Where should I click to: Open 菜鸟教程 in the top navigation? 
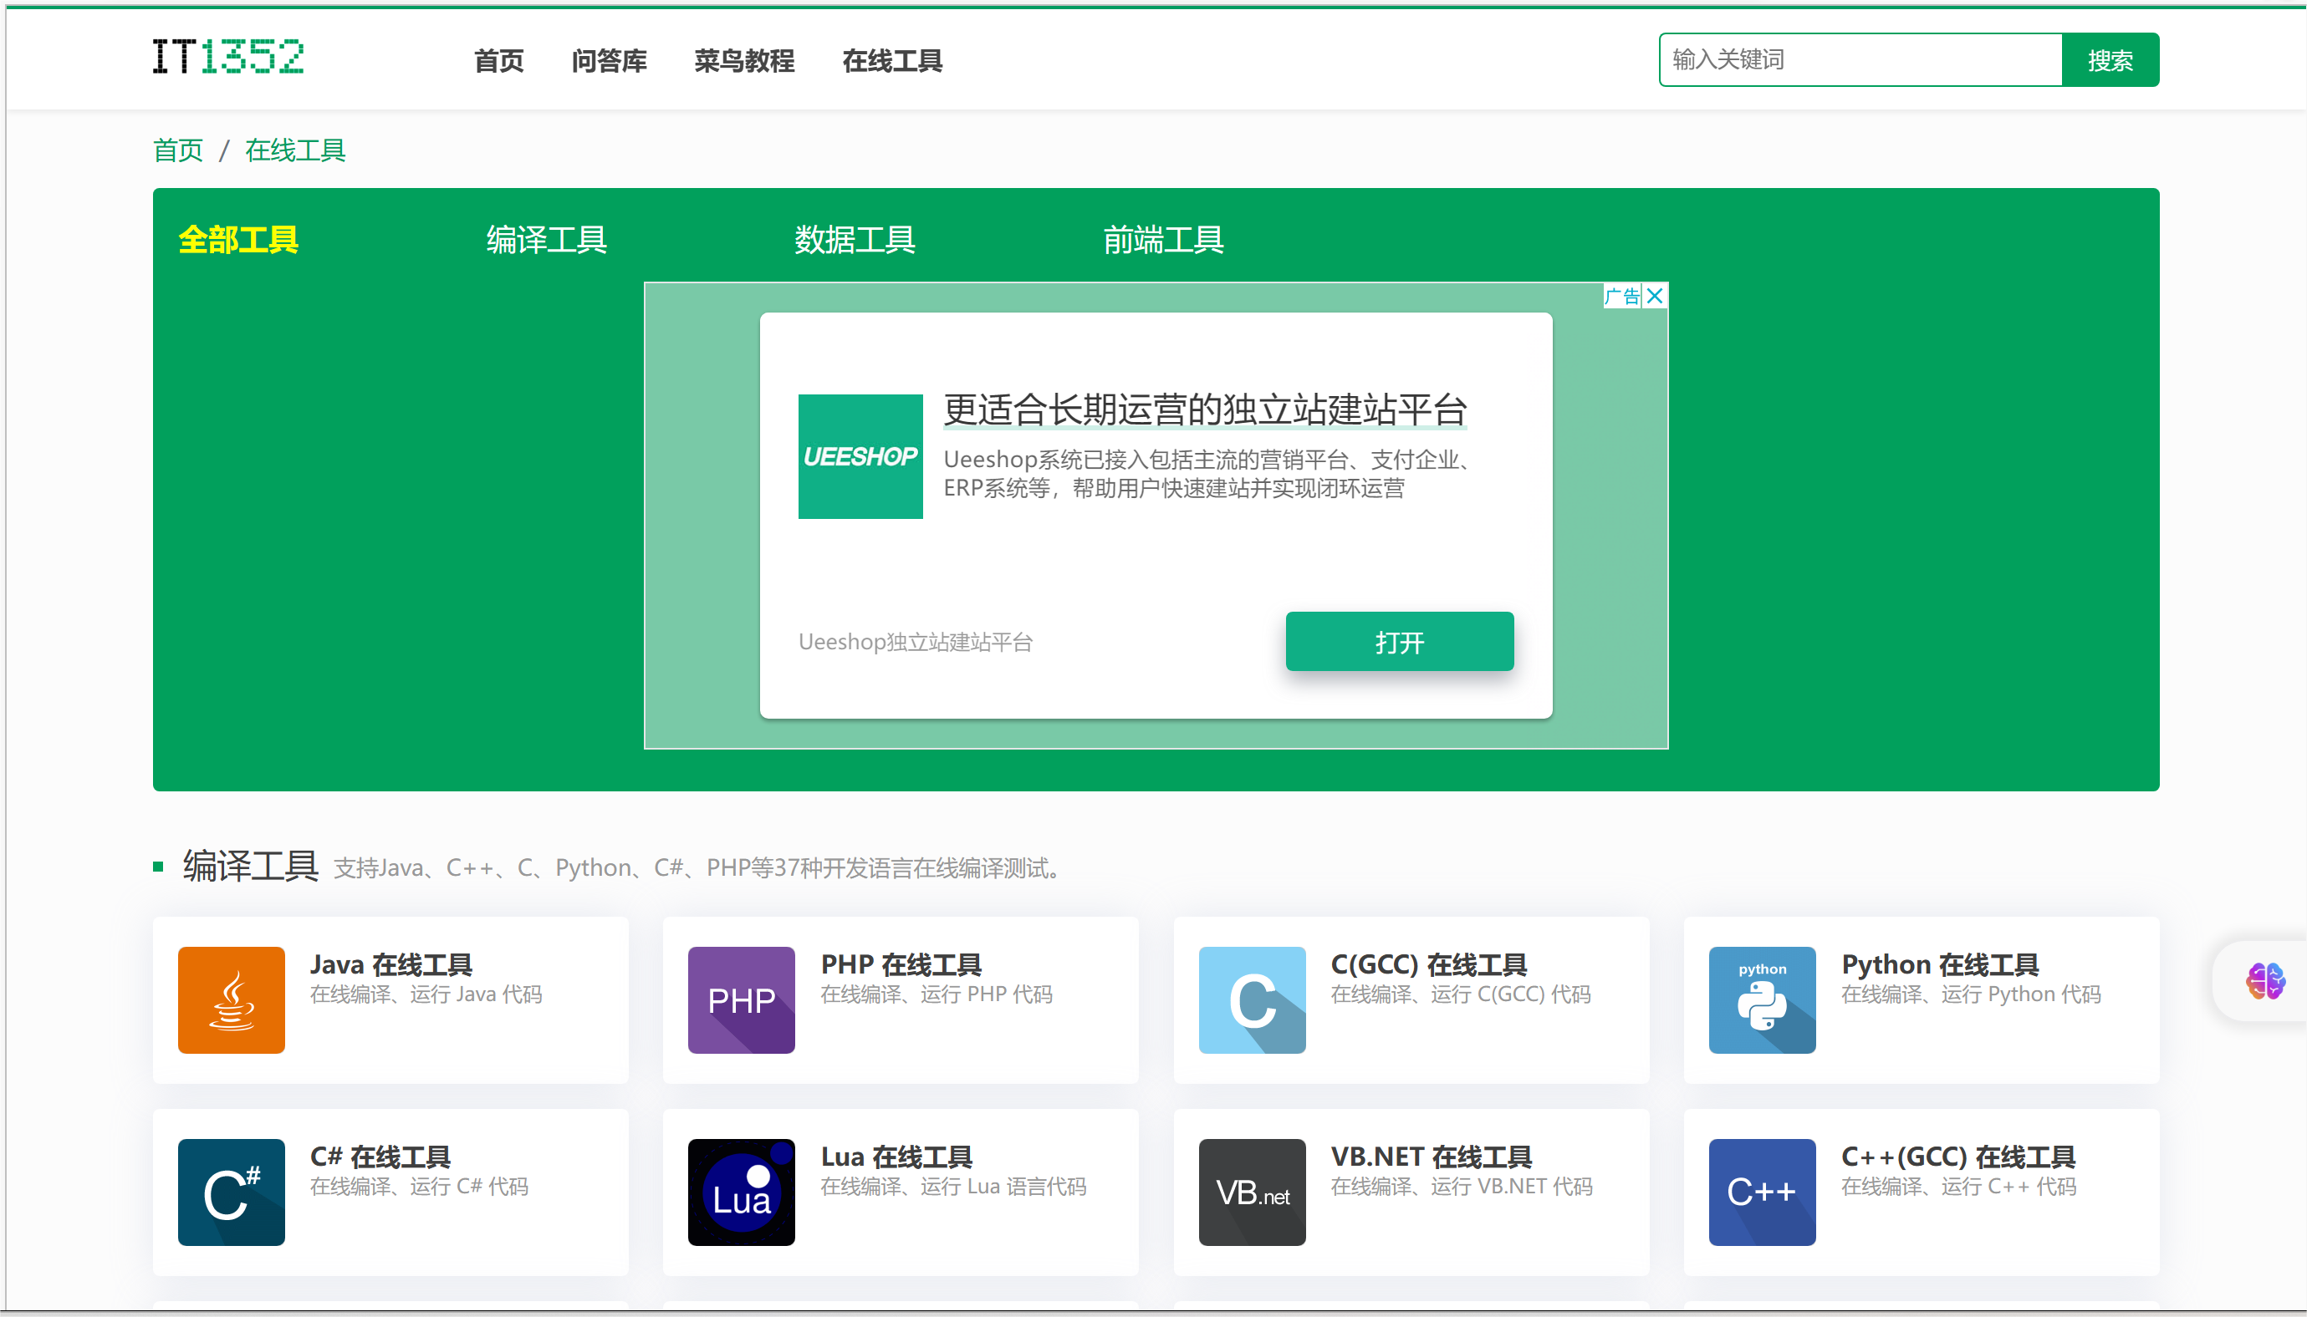click(744, 61)
